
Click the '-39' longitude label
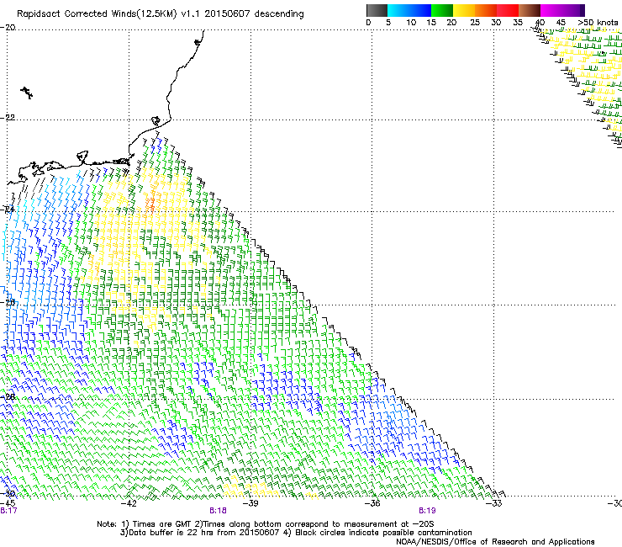tap(250, 503)
